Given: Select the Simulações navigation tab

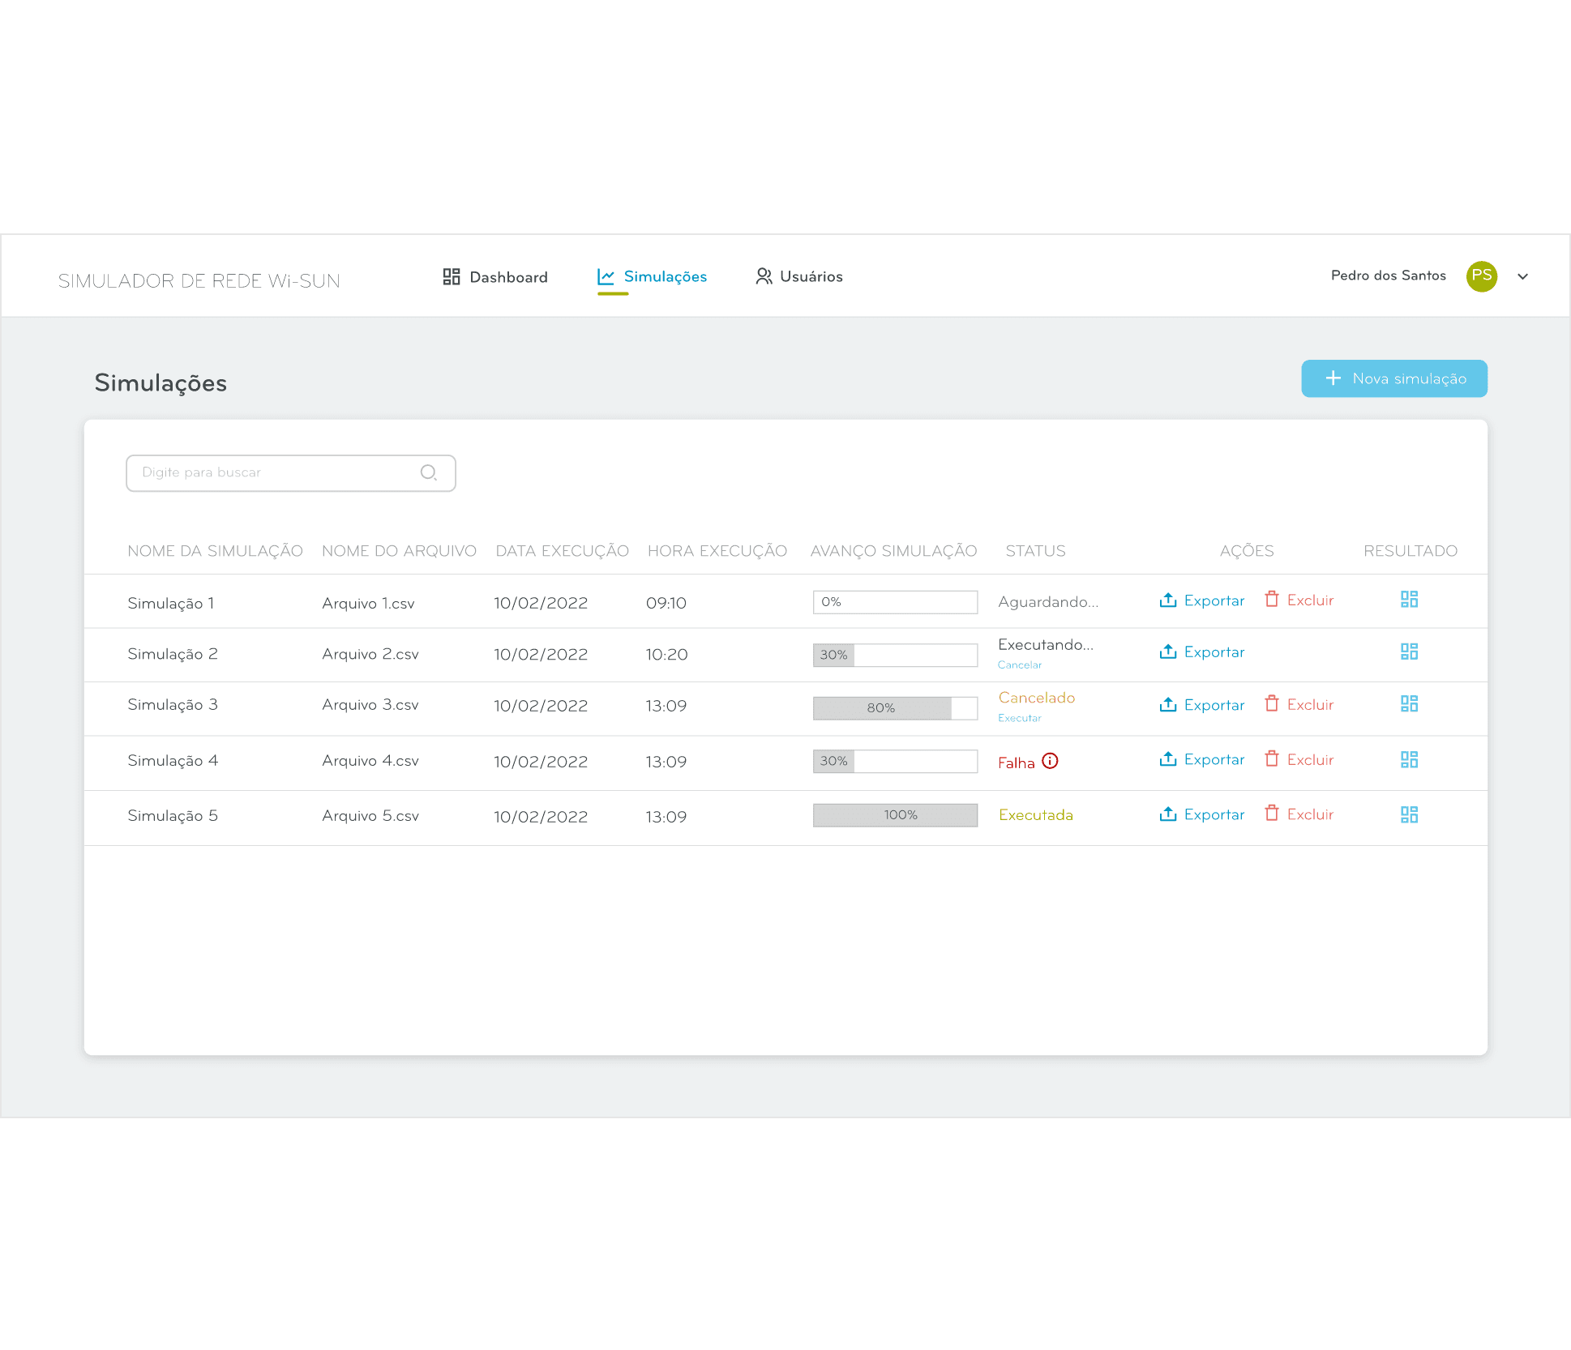Looking at the screenshot, I should pos(653,276).
